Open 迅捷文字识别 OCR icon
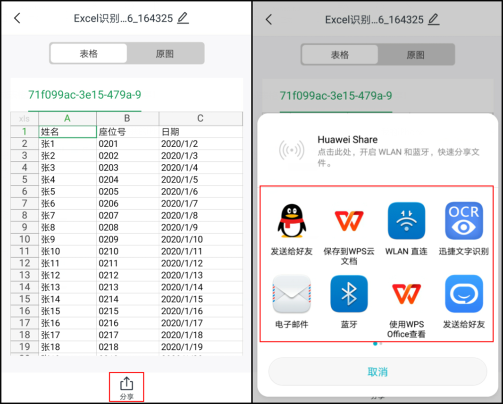The width and height of the screenshot is (503, 404). point(464,221)
